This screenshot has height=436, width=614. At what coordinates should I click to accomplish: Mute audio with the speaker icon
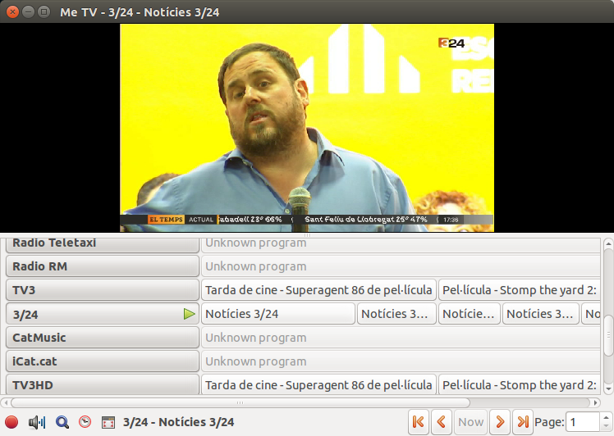point(36,422)
